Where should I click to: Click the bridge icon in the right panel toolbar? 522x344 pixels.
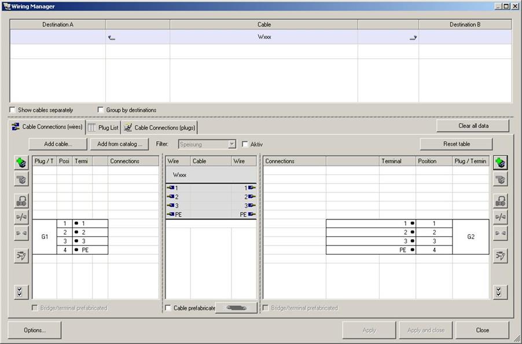coord(501,201)
